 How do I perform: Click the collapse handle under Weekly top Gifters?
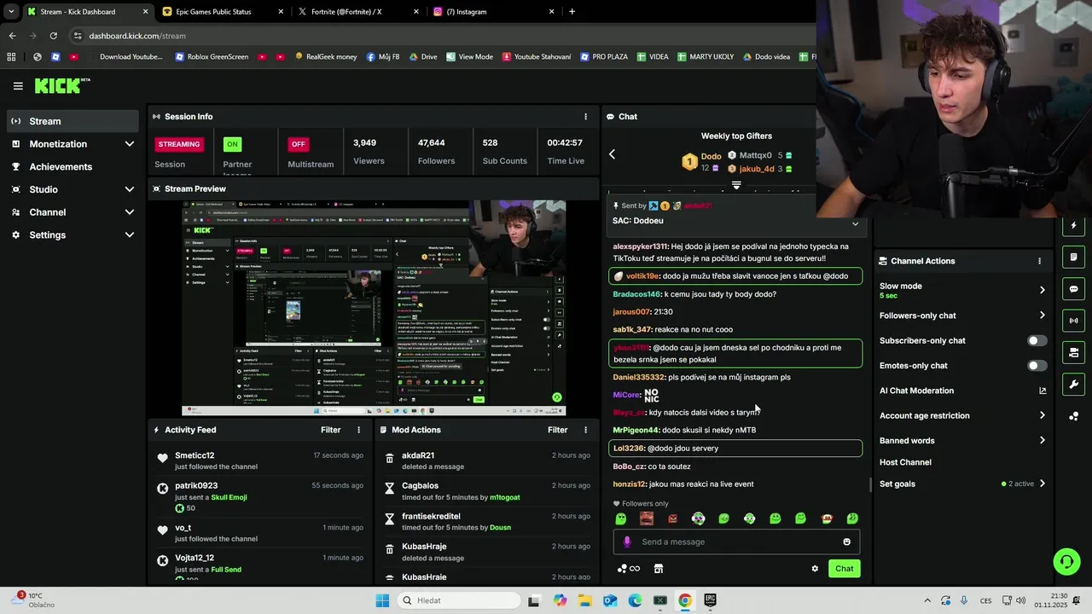736,185
